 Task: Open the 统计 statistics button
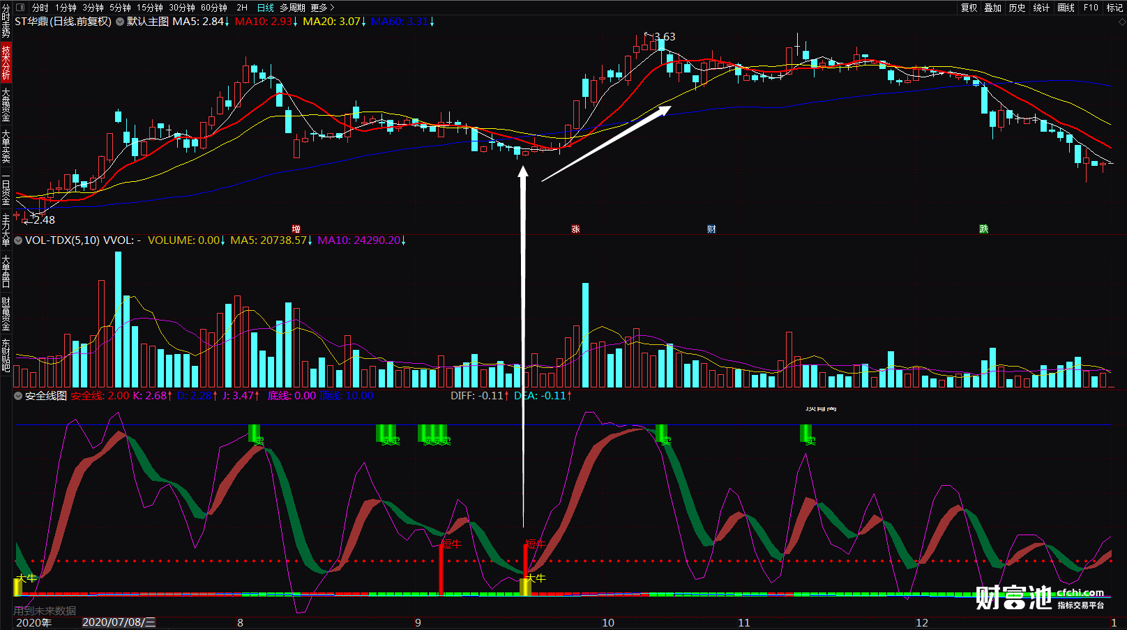[1041, 8]
